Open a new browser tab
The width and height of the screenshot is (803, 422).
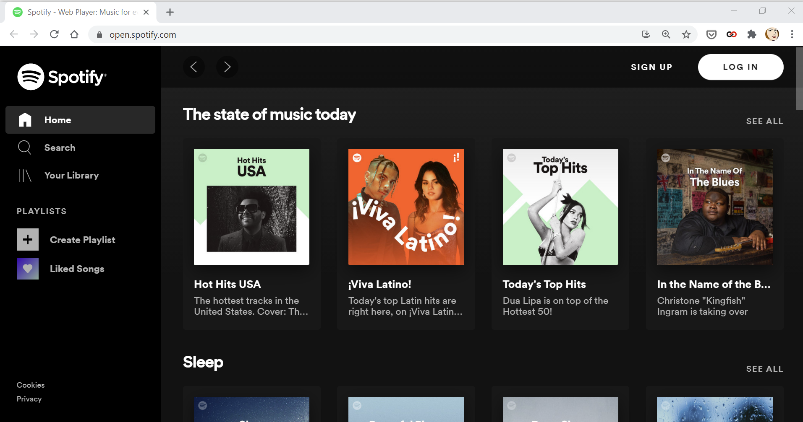pyautogui.click(x=170, y=12)
